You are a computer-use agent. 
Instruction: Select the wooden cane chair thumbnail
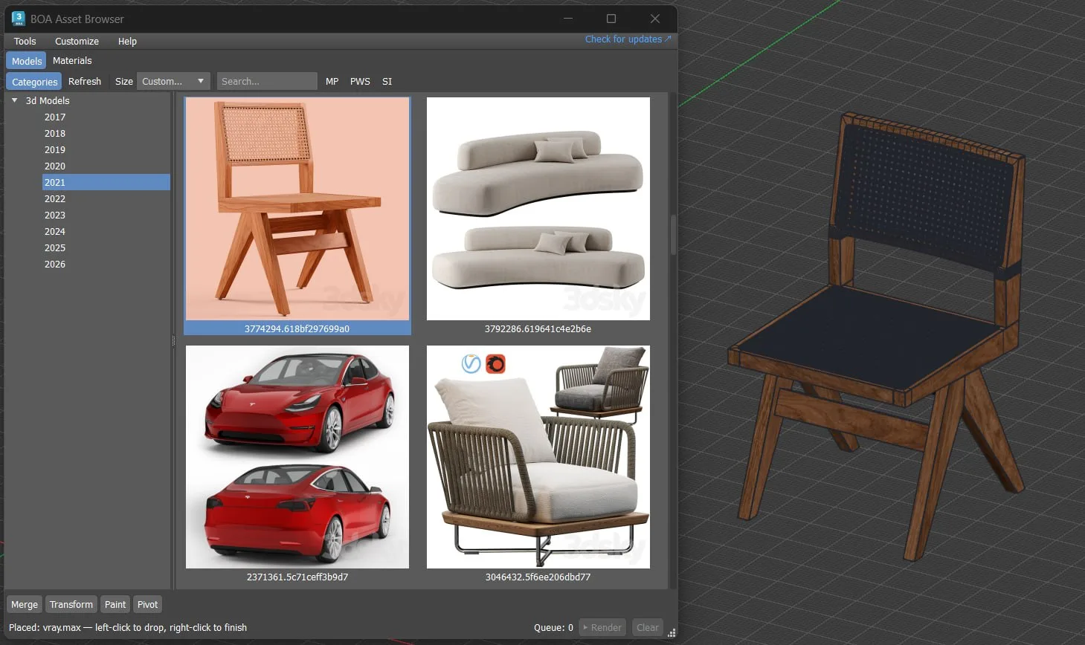(x=297, y=209)
